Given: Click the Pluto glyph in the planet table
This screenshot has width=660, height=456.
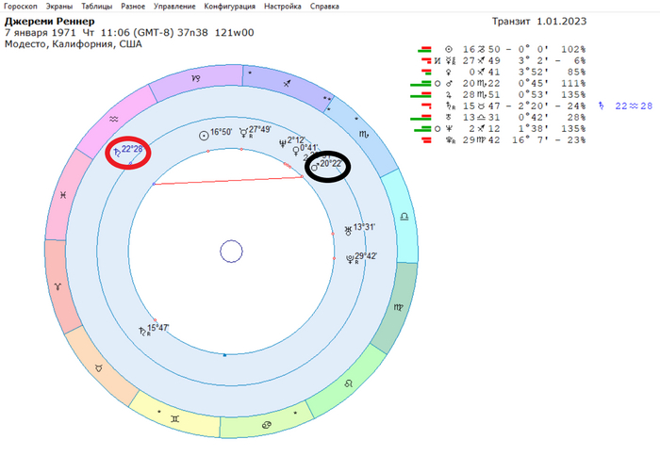Looking at the screenshot, I should click(x=450, y=140).
